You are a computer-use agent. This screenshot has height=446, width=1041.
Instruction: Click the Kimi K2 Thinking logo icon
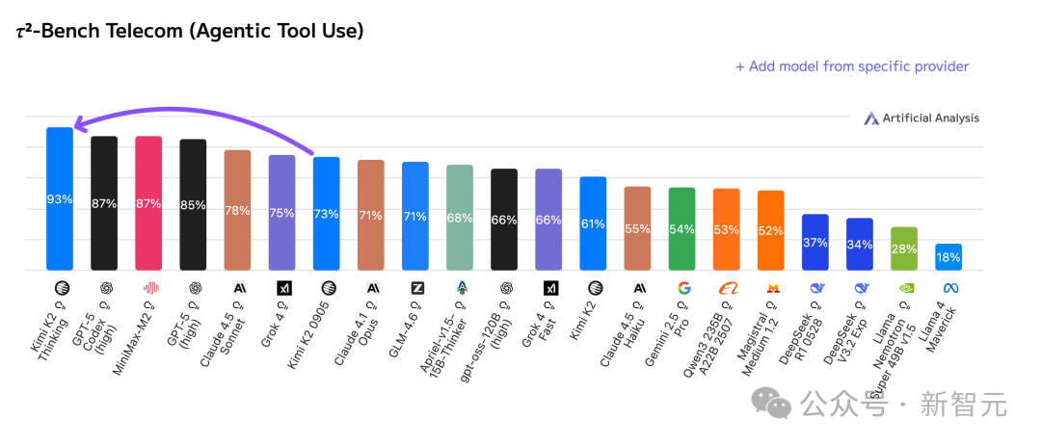coord(60,288)
